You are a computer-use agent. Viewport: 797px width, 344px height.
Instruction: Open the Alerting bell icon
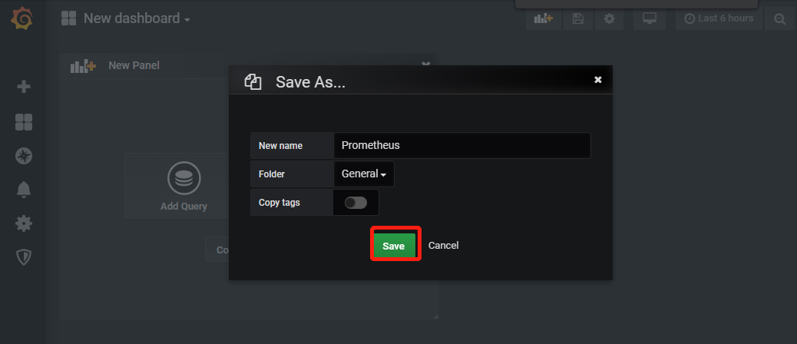click(x=24, y=190)
